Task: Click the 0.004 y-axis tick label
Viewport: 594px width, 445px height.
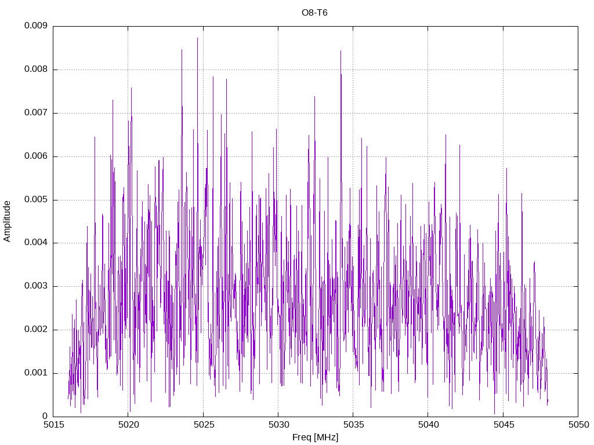Action: pos(36,243)
